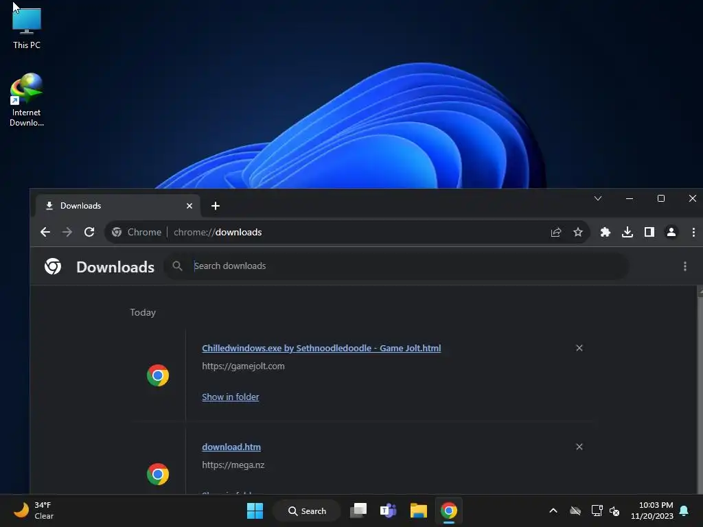The height and width of the screenshot is (527, 703).
Task: Reload the downloads page
Action: (x=89, y=232)
